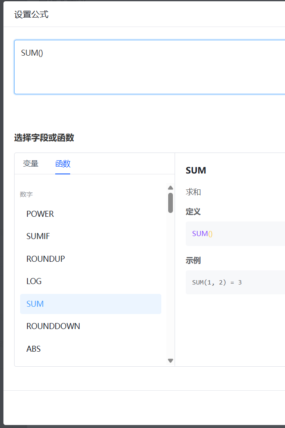
Task: Select the highlighted SUM function row
Action: (91, 304)
